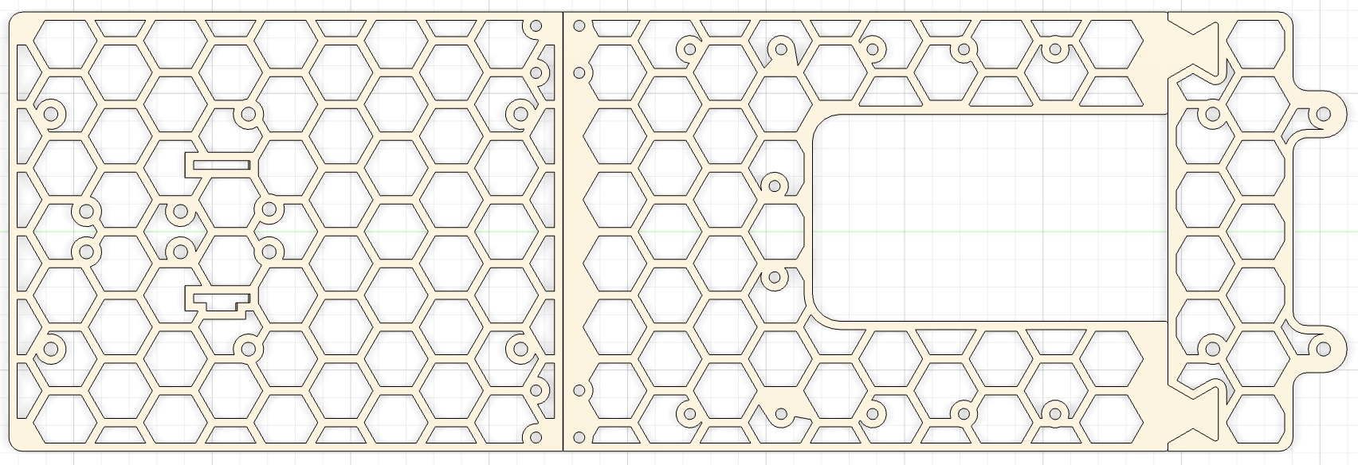
Task: Pick the bottom-left mounting hole of left panel
Action: (53, 349)
